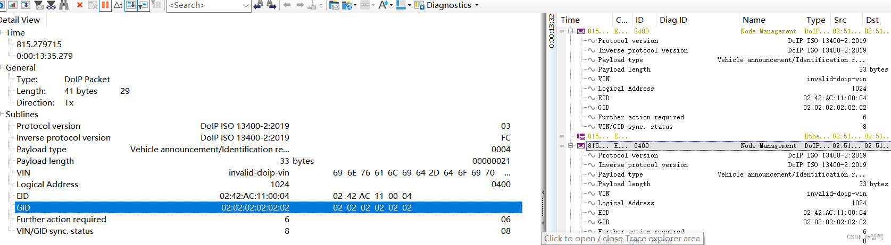891x245 pixels.
Task: Open the binoculars find tool
Action: [64, 5]
